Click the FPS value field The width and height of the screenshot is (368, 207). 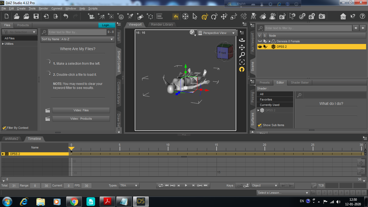click(87, 185)
